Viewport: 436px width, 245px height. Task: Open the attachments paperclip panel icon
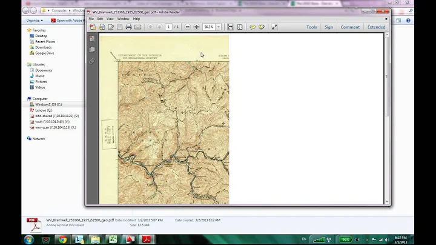(92, 61)
